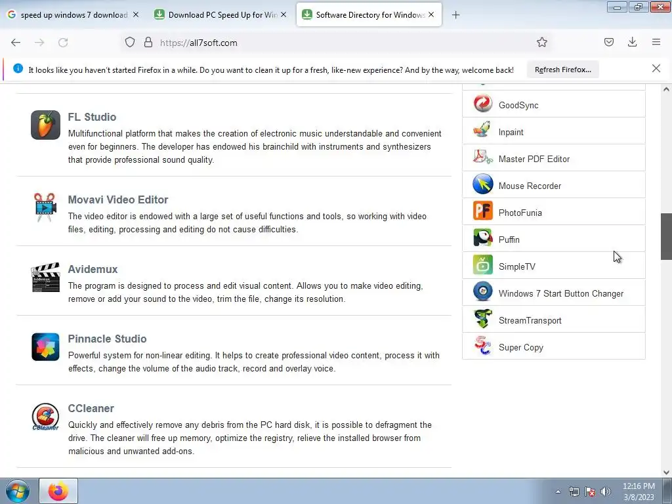
Task: Open the FL Studio title link
Action: point(92,117)
